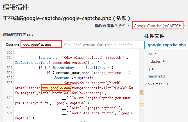Click the 'manage_options' string on line 526
The width and height of the screenshot is (188, 122).
pyautogui.click(x=107, y=73)
